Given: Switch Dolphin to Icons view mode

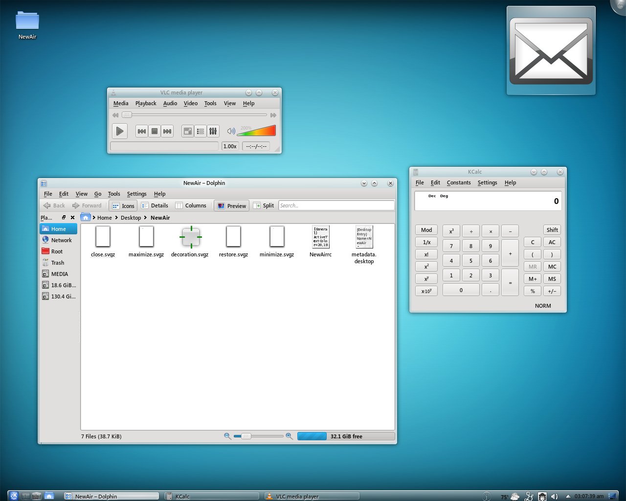Looking at the screenshot, I should [x=123, y=205].
